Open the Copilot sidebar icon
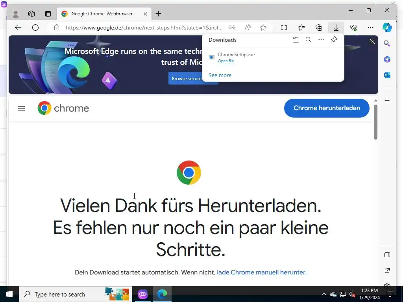 [x=387, y=28]
